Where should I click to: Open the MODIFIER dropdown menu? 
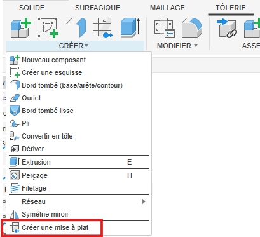177,46
